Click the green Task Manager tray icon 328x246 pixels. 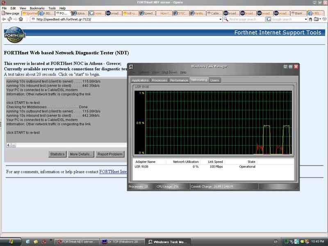coord(286,241)
